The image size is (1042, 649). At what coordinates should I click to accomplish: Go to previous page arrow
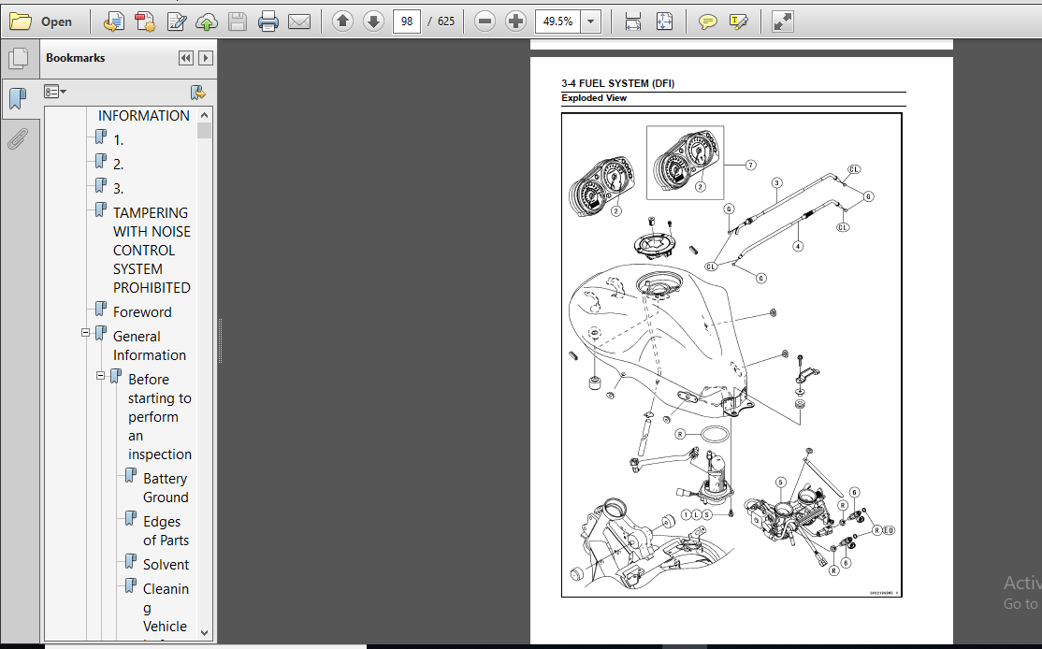click(x=342, y=22)
